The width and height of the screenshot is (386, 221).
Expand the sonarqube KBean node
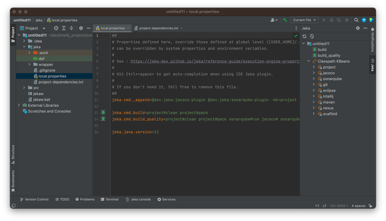[x=314, y=79]
